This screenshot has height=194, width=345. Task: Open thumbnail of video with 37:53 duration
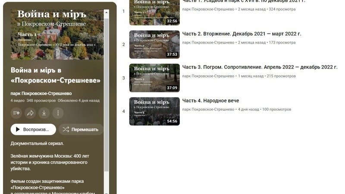tap(154, 44)
